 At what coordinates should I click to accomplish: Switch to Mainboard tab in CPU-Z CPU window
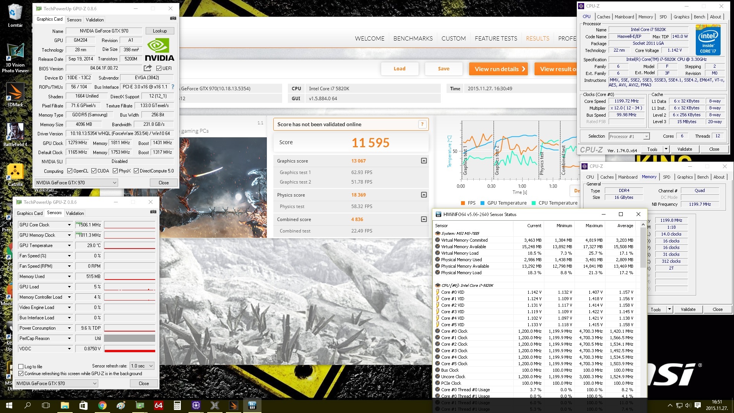click(624, 17)
